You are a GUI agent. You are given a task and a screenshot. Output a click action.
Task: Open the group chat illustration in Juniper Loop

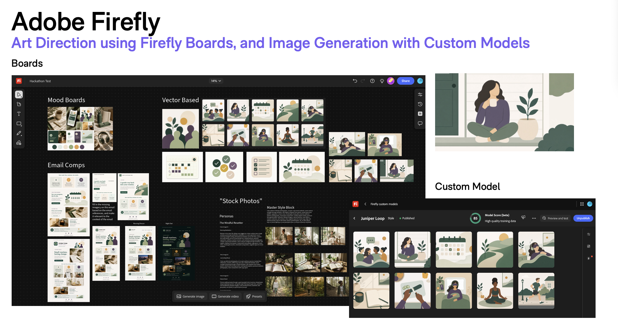[x=371, y=249]
